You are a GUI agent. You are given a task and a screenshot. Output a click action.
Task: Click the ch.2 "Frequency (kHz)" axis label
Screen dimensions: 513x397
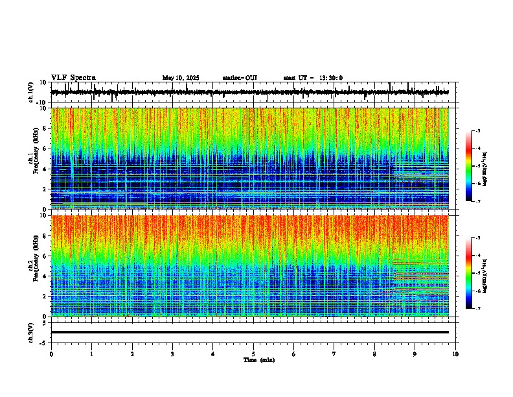(x=36, y=258)
